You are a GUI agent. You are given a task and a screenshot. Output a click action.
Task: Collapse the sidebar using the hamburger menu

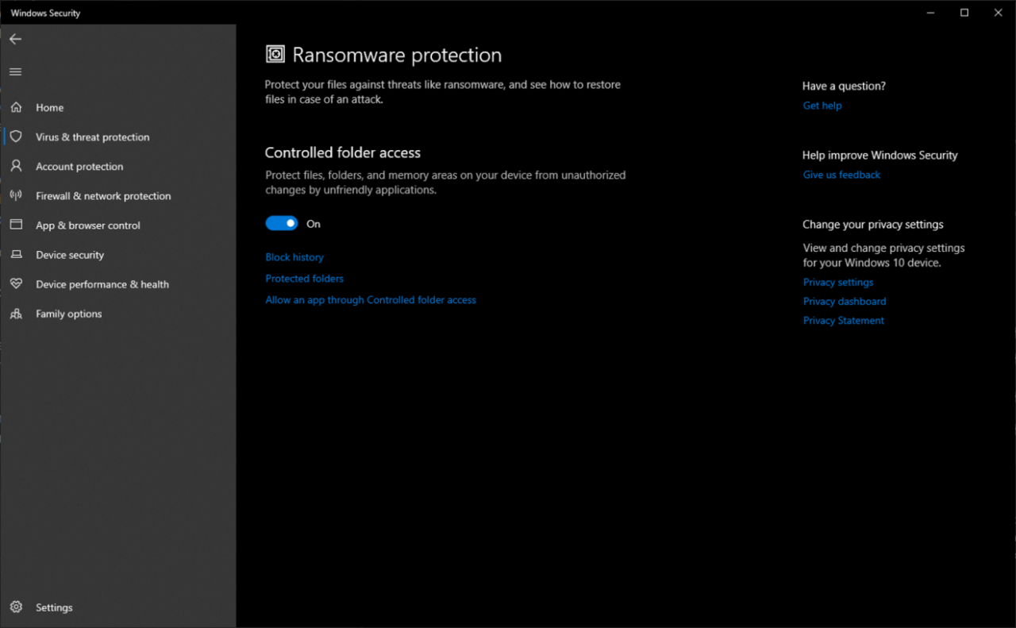tap(14, 71)
